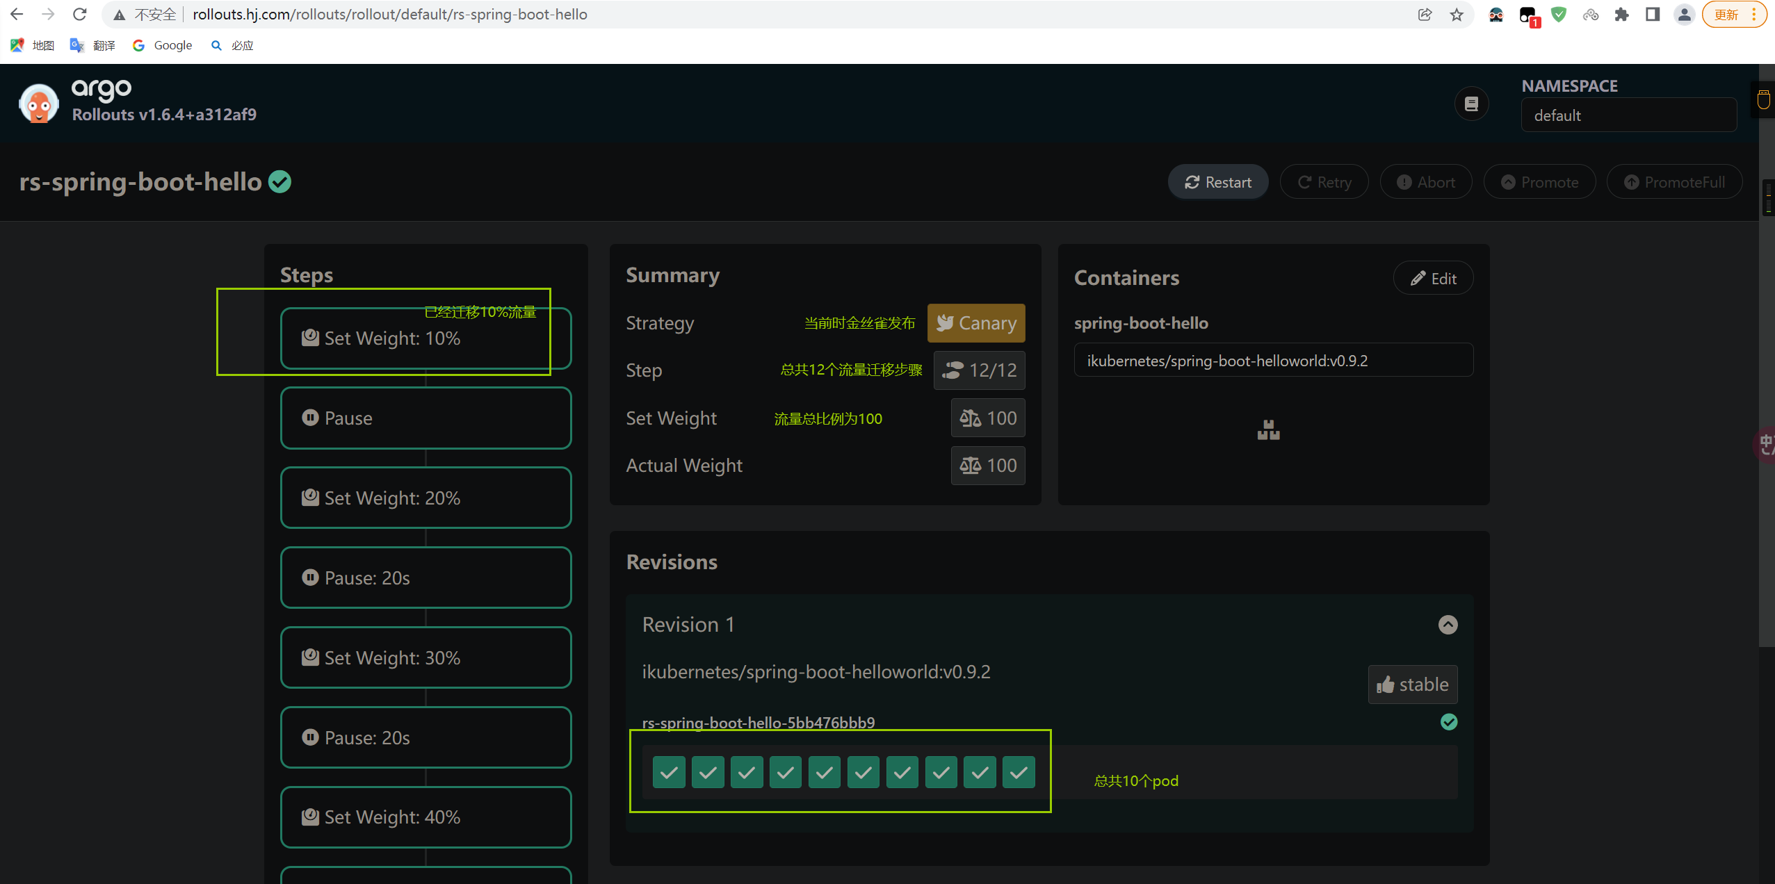Click the green healthy status checkmark by rollout name
The height and width of the screenshot is (884, 1775).
(280, 182)
